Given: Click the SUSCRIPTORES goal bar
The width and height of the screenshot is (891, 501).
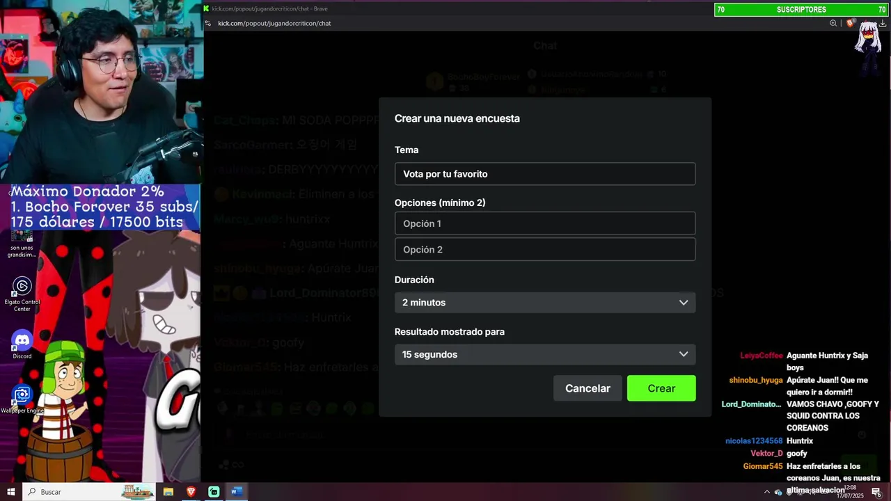Looking at the screenshot, I should [x=801, y=10].
